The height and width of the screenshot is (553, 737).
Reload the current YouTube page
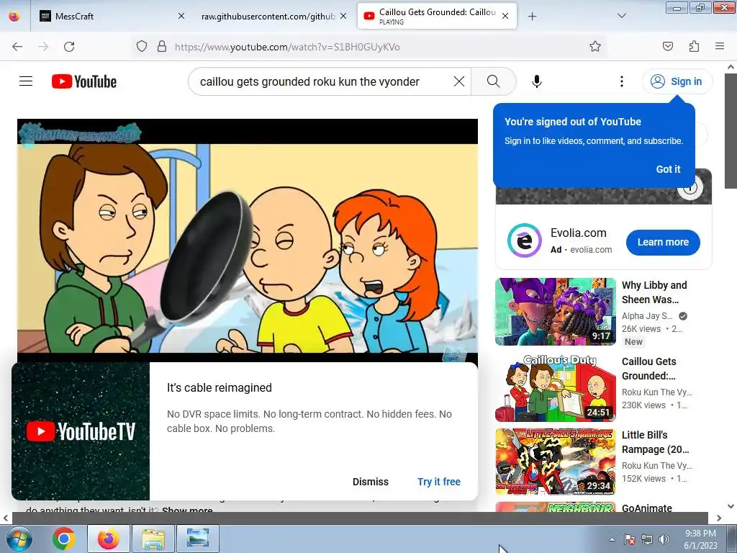[x=69, y=47]
